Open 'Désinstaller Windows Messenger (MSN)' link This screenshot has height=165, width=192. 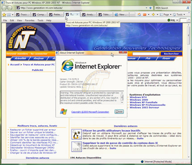32,148
